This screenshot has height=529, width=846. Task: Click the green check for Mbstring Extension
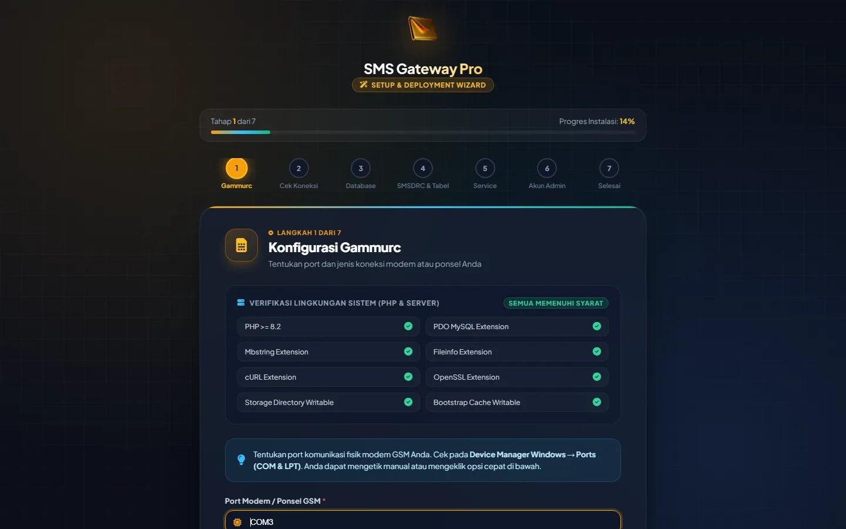point(408,351)
